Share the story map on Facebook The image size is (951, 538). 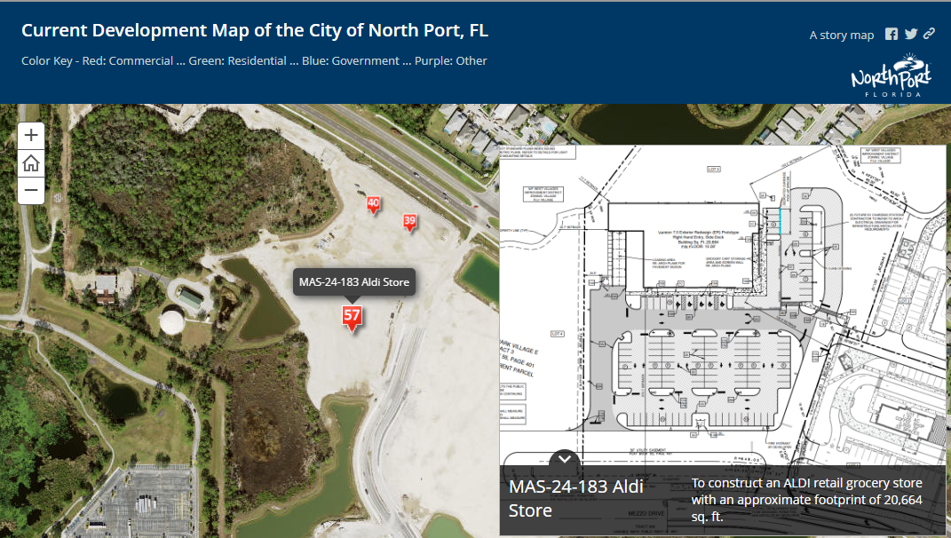click(891, 33)
